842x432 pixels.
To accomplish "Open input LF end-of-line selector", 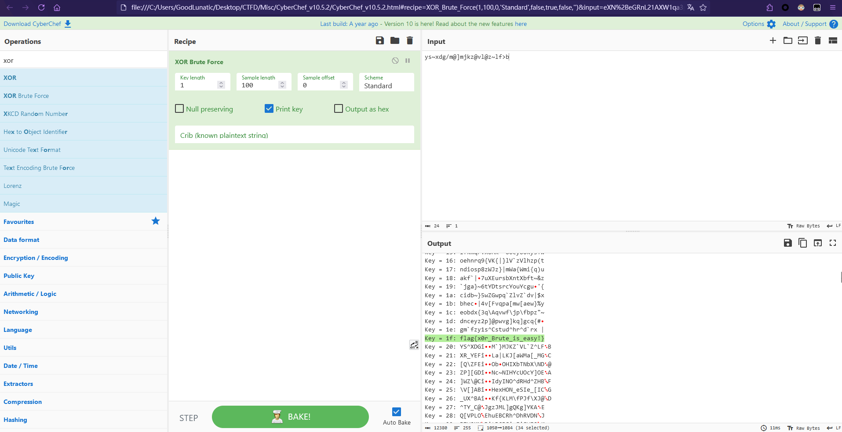I will [x=834, y=226].
